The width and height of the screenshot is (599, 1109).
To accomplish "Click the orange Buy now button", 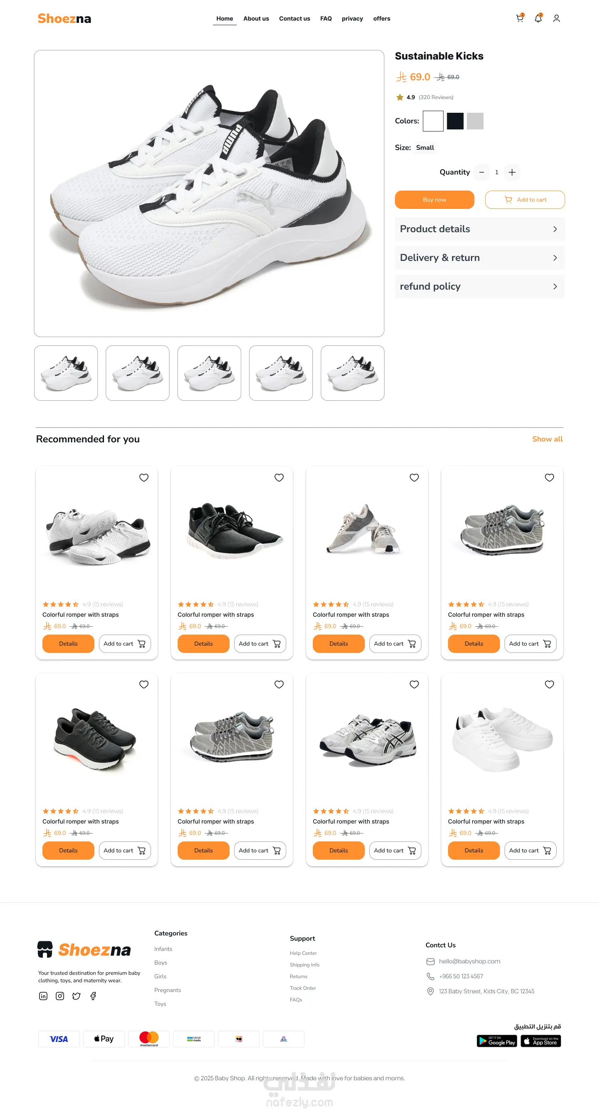I will tap(434, 200).
